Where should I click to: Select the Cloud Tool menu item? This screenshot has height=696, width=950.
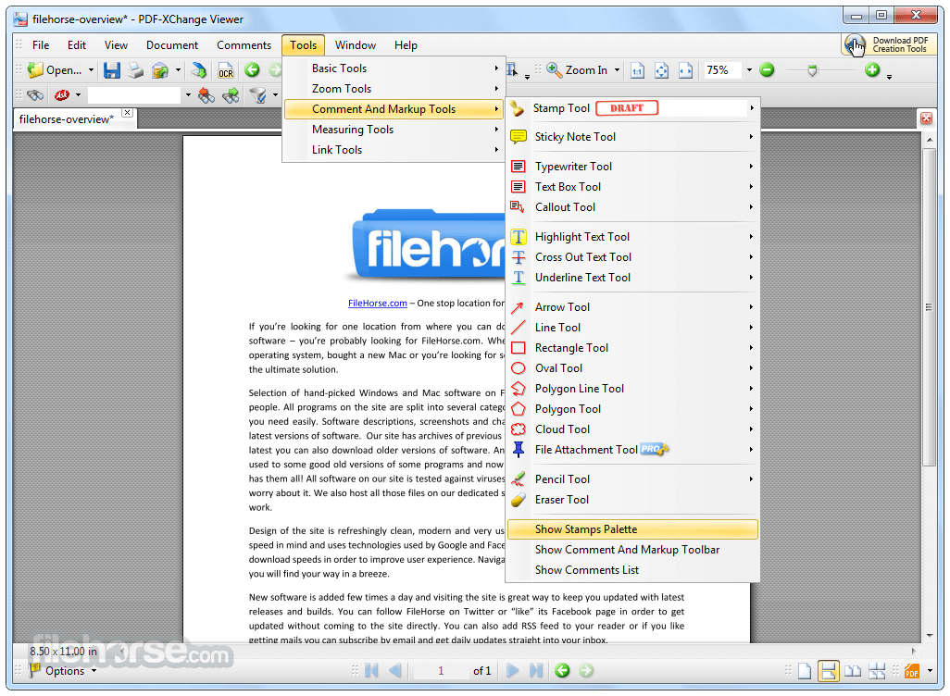click(632, 429)
